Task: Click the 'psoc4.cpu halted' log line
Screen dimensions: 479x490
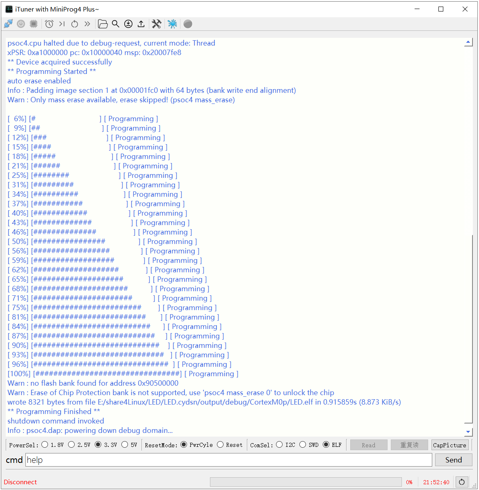Action: 112,43
